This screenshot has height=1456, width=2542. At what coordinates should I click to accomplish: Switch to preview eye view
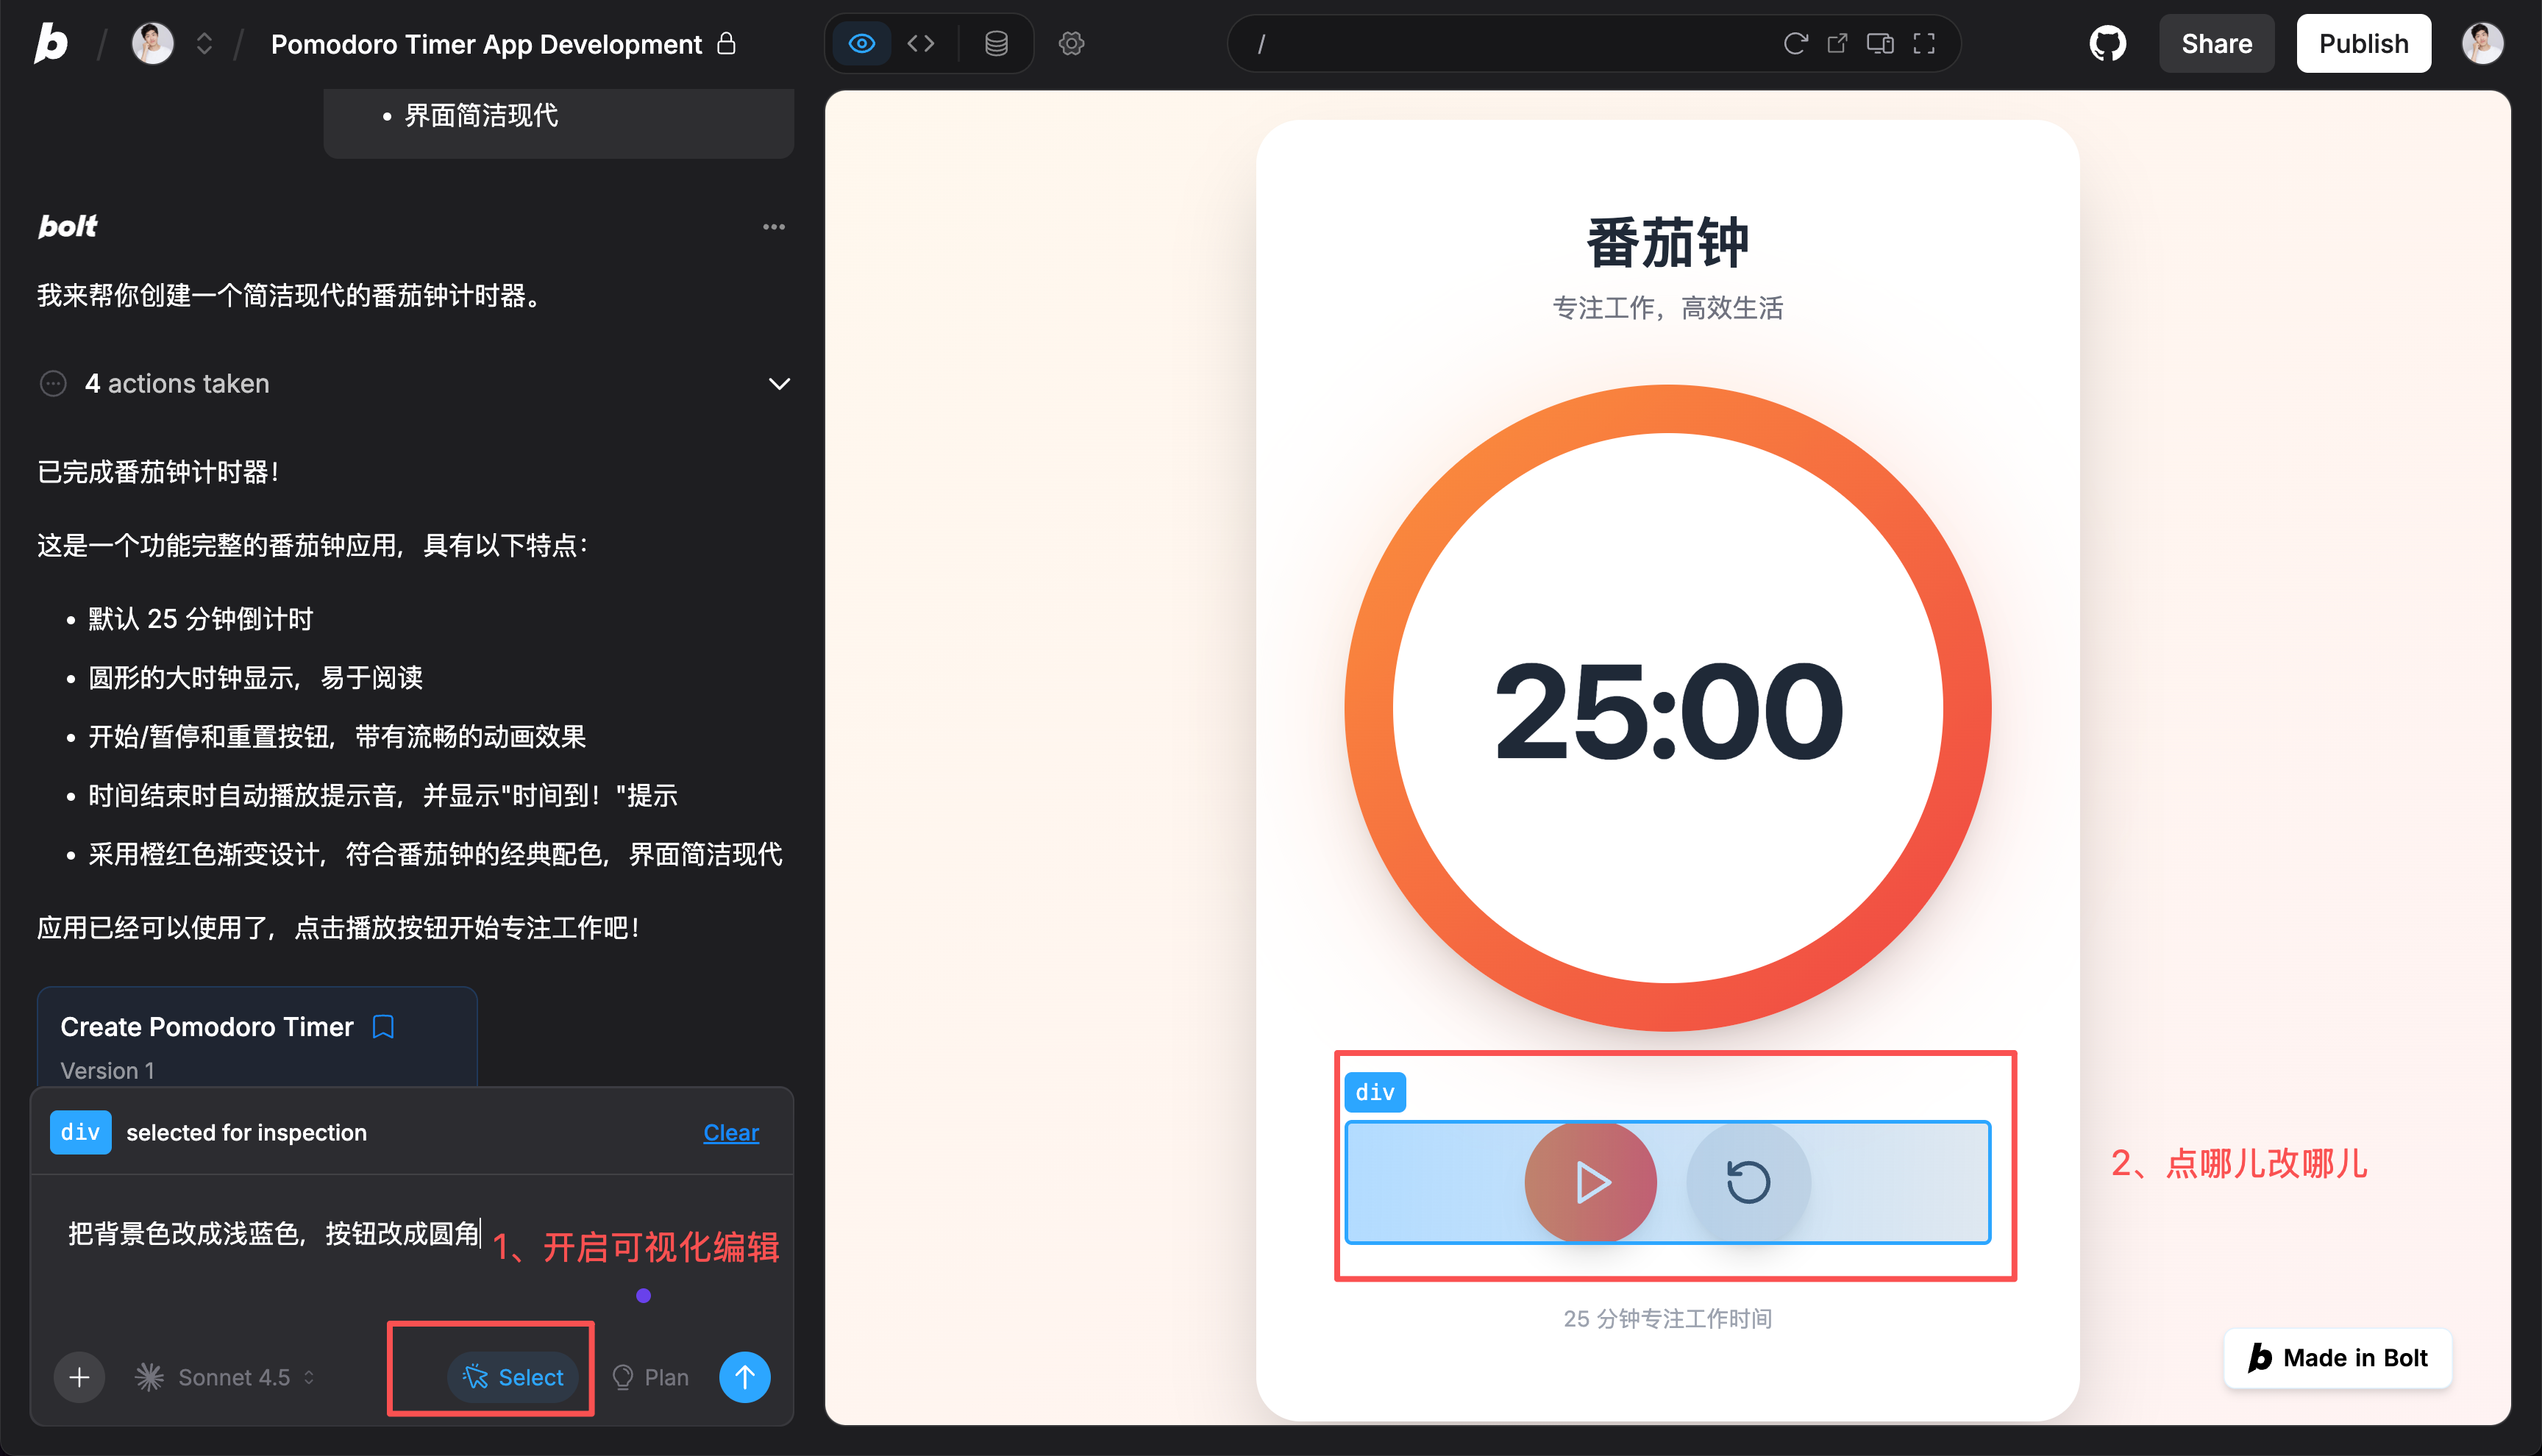click(861, 44)
